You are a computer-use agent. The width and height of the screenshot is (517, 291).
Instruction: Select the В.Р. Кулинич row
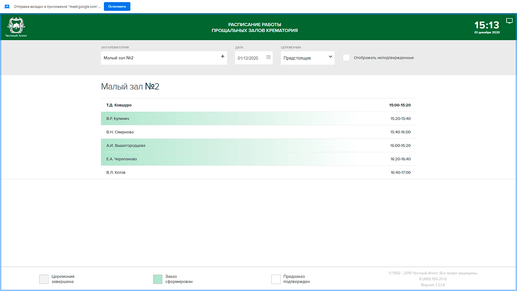tap(258, 118)
